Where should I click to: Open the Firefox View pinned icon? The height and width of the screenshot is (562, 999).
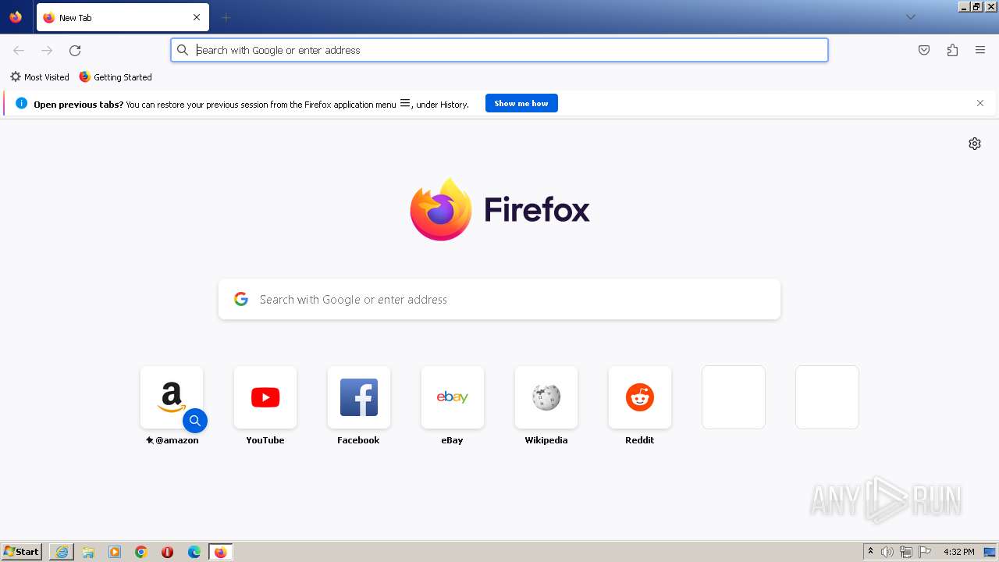pos(16,17)
